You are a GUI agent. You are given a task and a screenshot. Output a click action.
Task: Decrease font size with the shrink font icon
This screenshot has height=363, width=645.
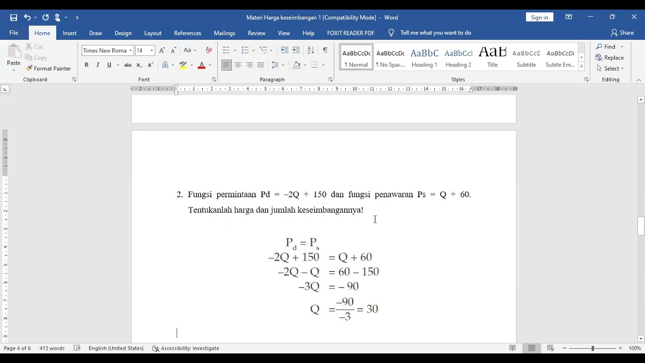tap(173, 50)
